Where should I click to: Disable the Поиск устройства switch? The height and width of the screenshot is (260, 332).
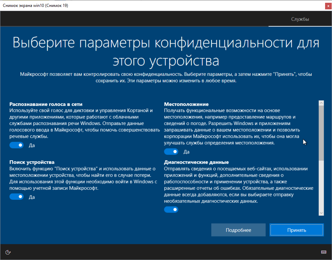point(17,197)
